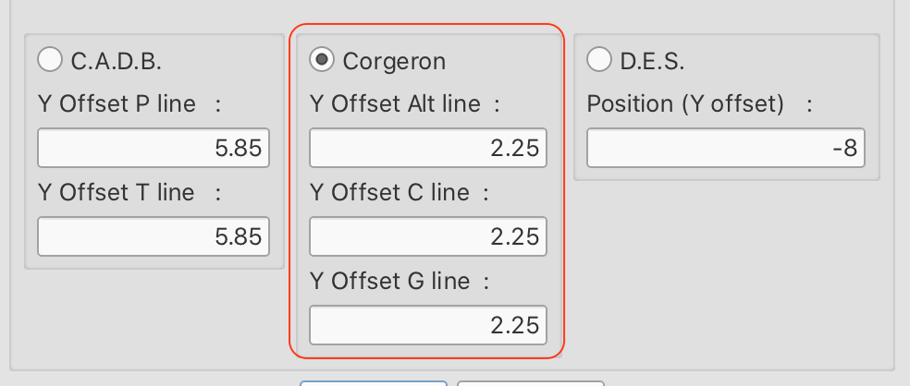Click the "Y Offset T line" label

[x=117, y=193]
